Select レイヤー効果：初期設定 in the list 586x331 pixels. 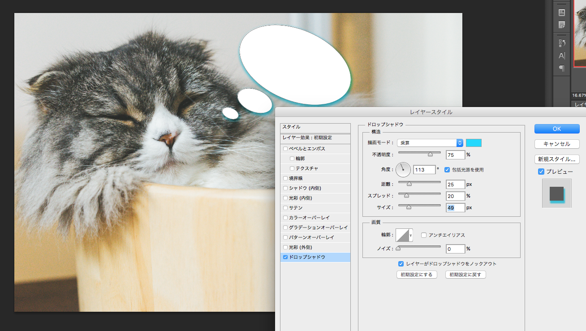point(307,138)
